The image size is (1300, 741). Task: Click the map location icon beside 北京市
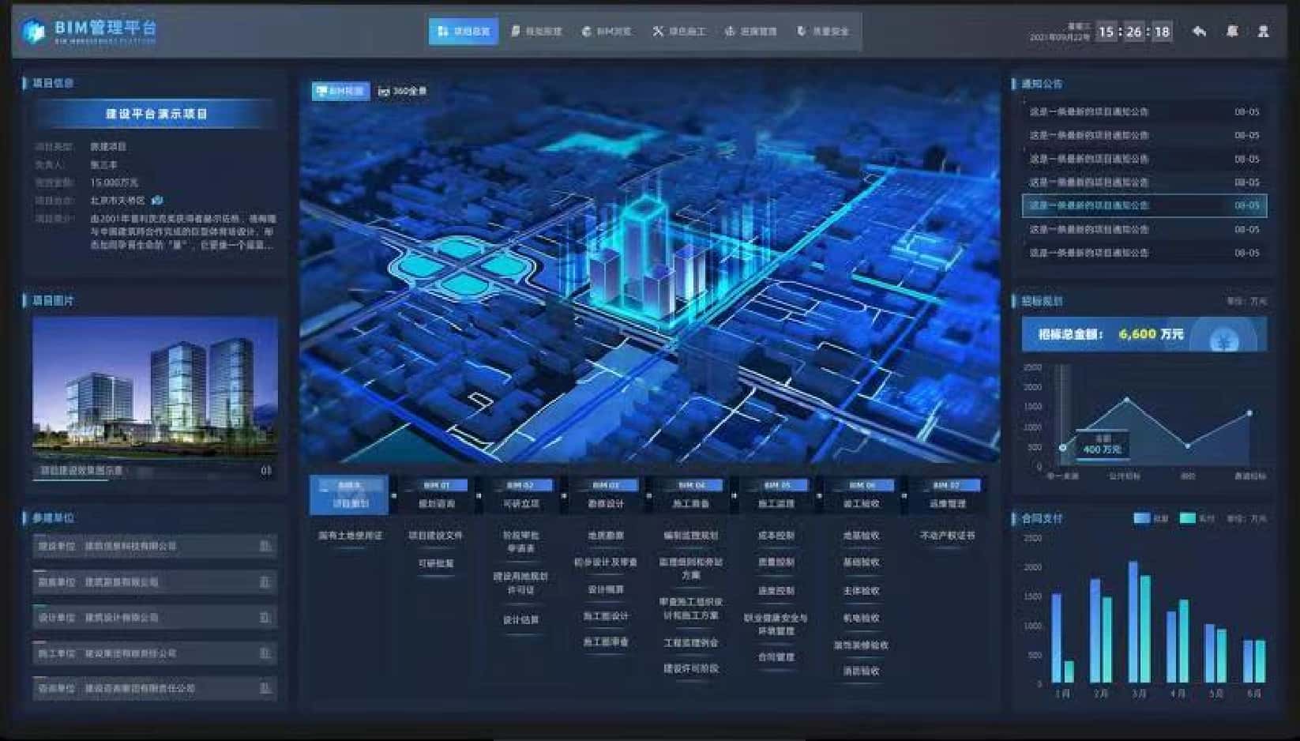(157, 200)
